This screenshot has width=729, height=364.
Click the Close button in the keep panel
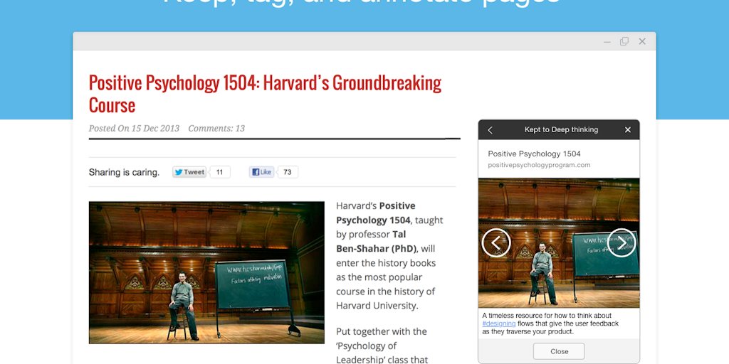pyautogui.click(x=559, y=351)
